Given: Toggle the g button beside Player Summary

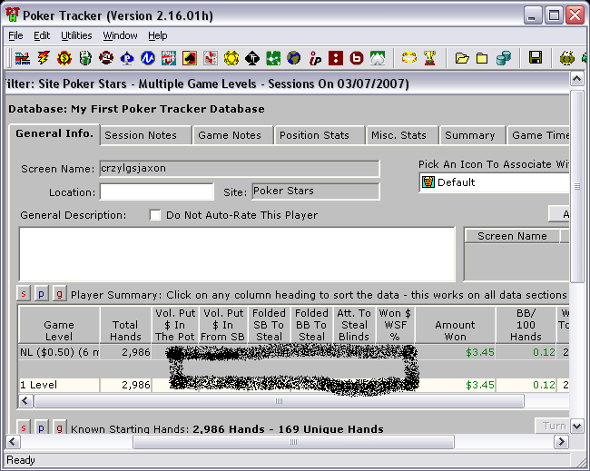Looking at the screenshot, I should click(x=59, y=294).
